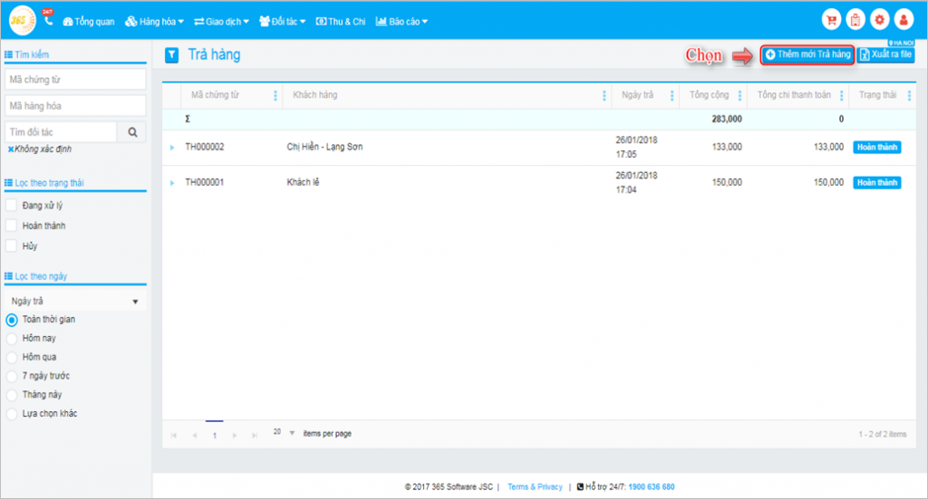Click the HA NOI location tag
Image resolution: width=928 pixels, height=499 pixels.
[x=902, y=43]
